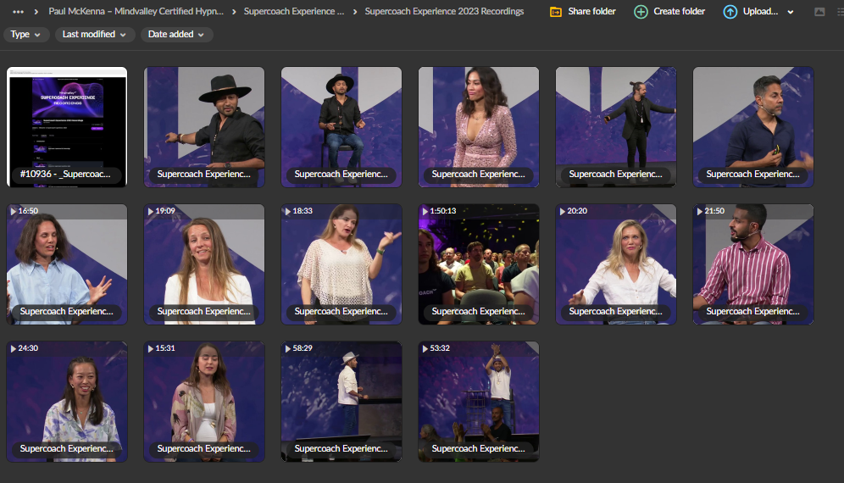This screenshot has width=844, height=483.
Task: Click the play icon beside 58:29
Action: pos(288,348)
